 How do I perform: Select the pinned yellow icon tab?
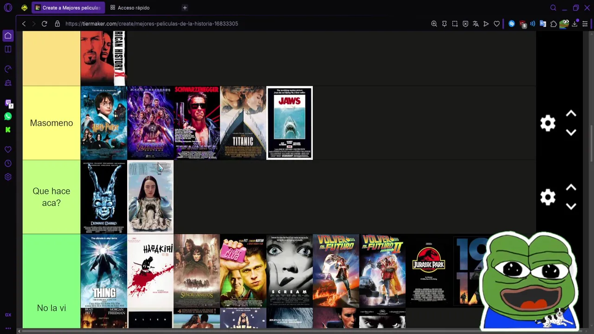point(24,8)
